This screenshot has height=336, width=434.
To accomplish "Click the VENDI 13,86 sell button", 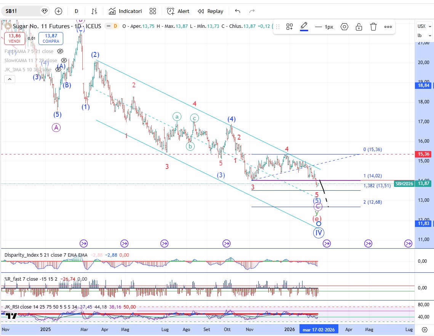I will [15, 38].
